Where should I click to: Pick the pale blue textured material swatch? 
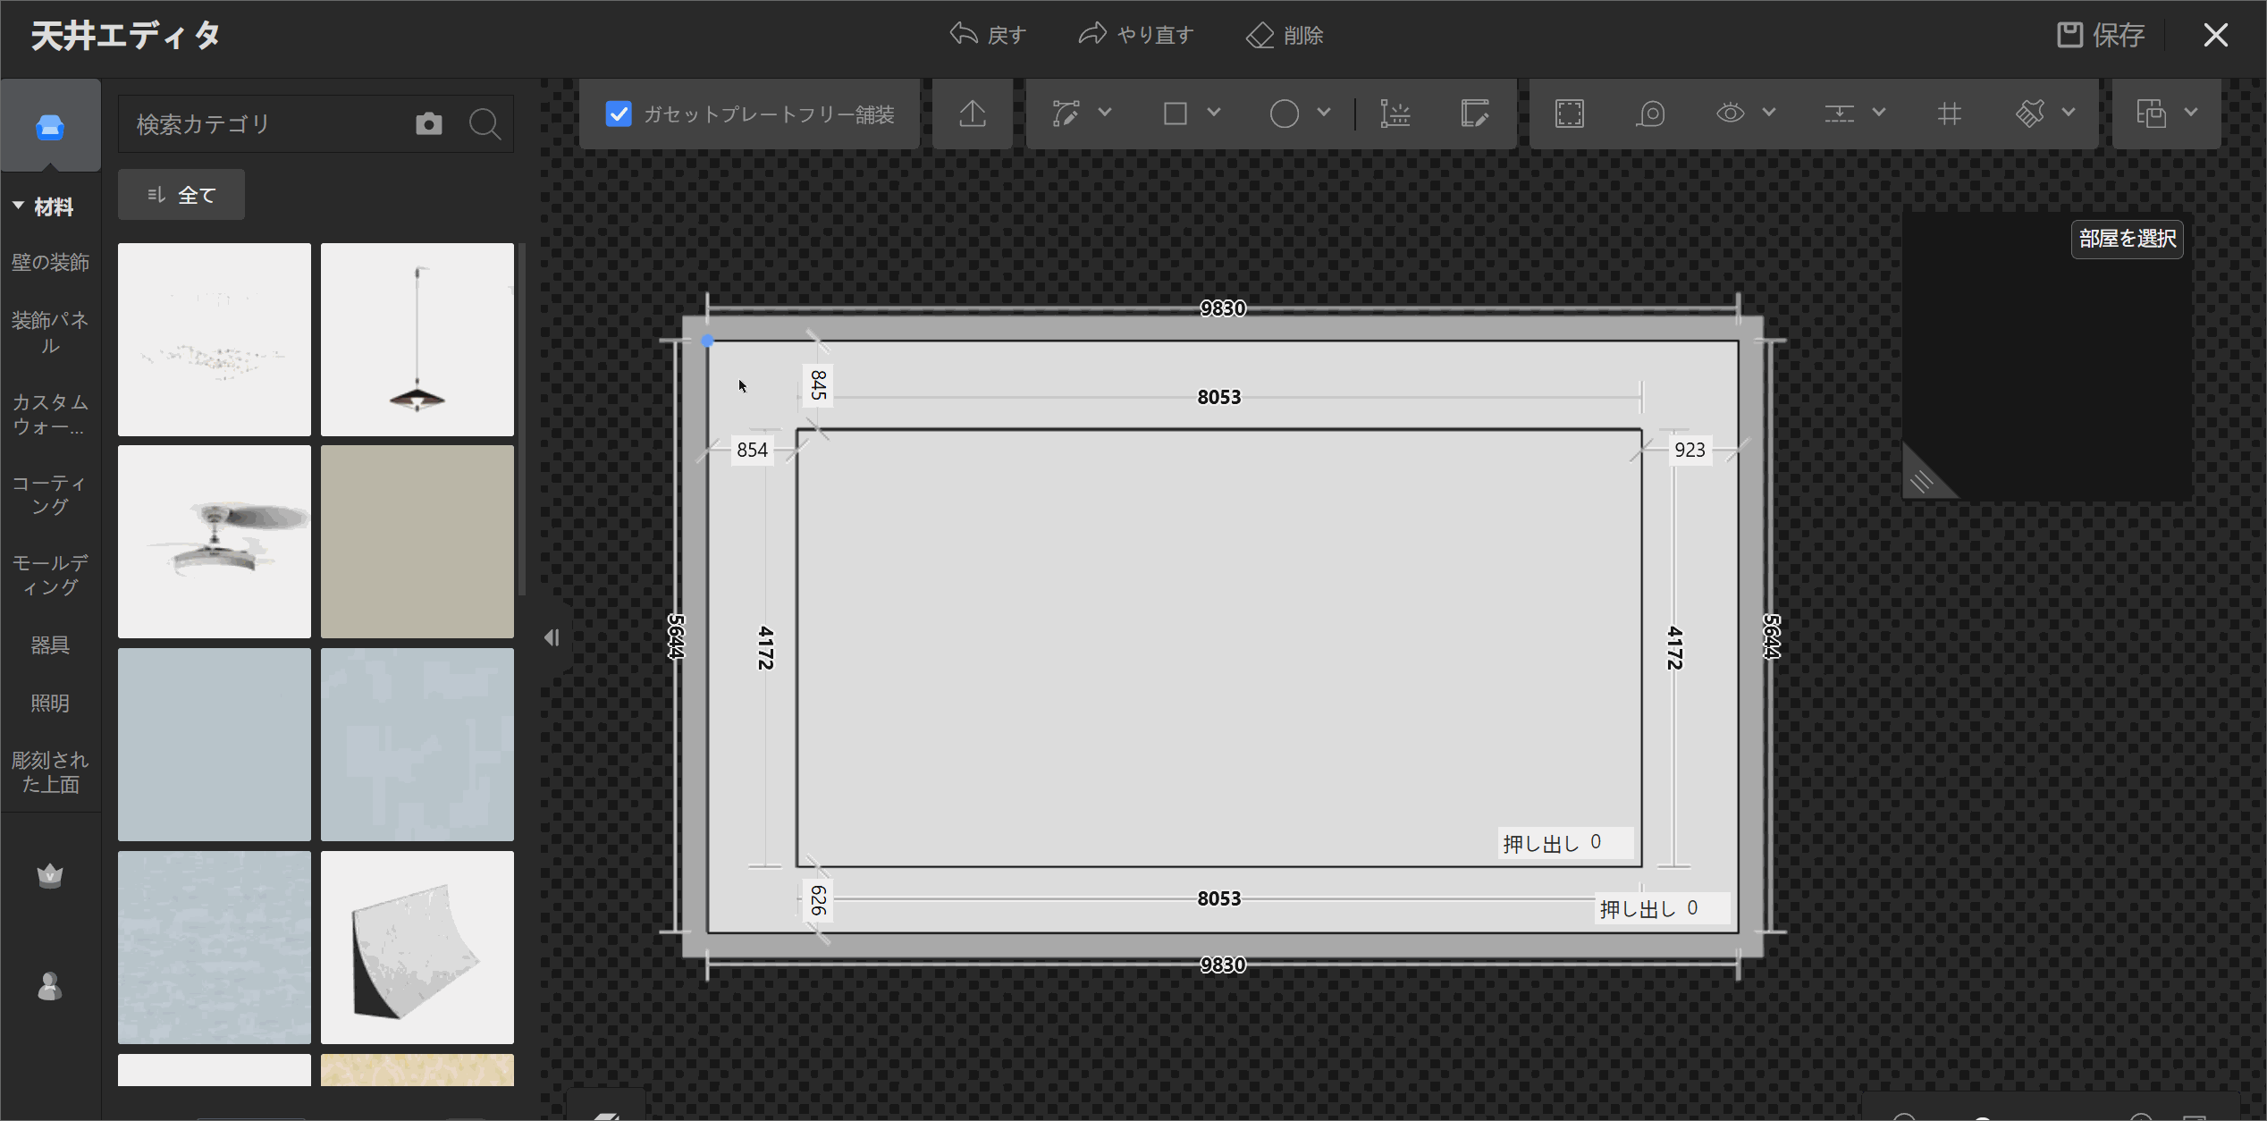215,948
